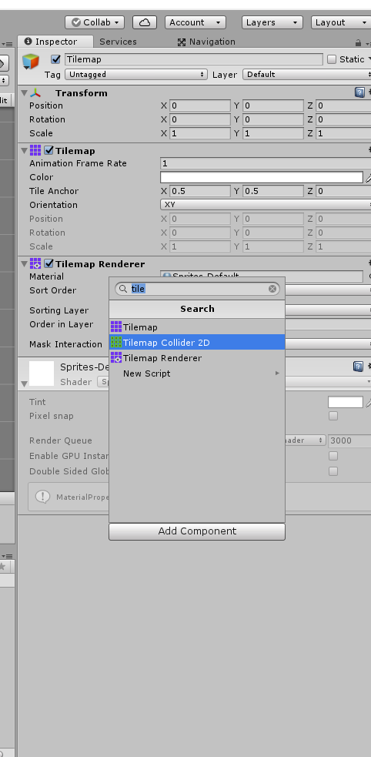371x757 pixels.
Task: Open Transform help book icon
Action: [x=359, y=92]
